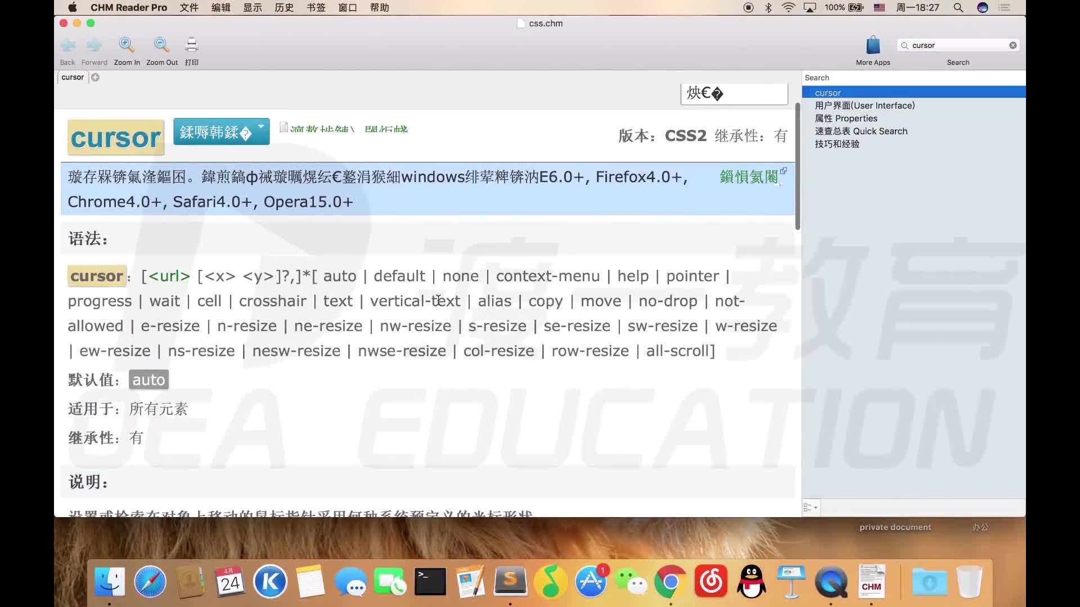Click the Print icon in toolbar
Viewport: 1080px width, 607px height.
click(191, 46)
